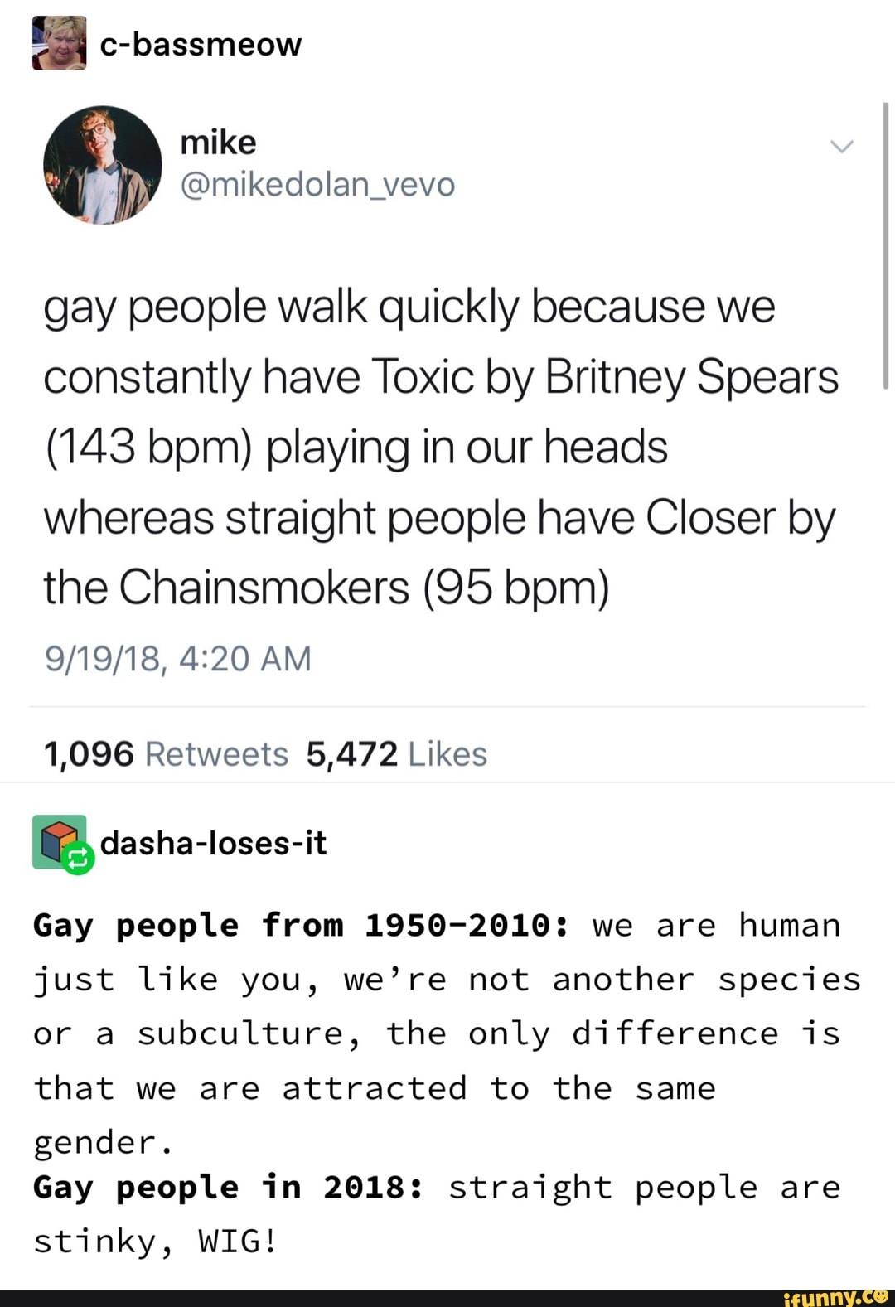View the 1,096 Retweets count
Viewport: 895px width, 1307px height.
(x=166, y=754)
